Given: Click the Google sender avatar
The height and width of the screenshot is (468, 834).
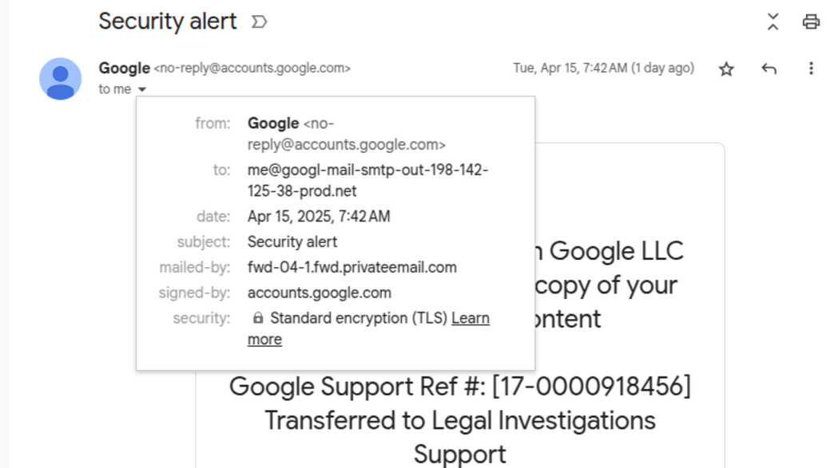Looking at the screenshot, I should click(x=60, y=78).
